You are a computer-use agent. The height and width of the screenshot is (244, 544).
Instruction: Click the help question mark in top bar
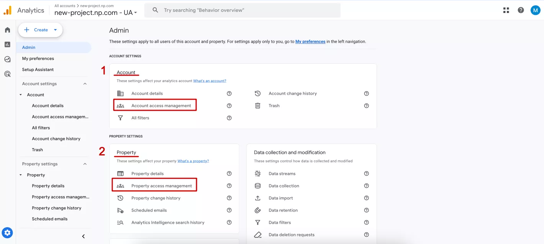pos(521,10)
